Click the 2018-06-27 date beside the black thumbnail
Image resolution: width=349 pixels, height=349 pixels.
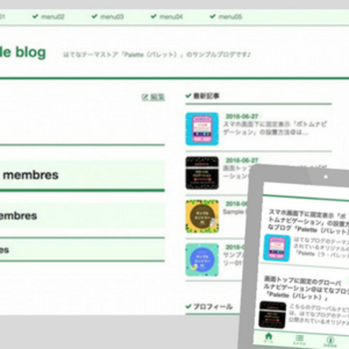(242, 160)
